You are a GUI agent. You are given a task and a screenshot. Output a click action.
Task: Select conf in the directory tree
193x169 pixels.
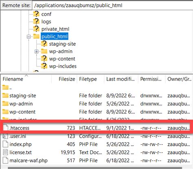(46, 14)
